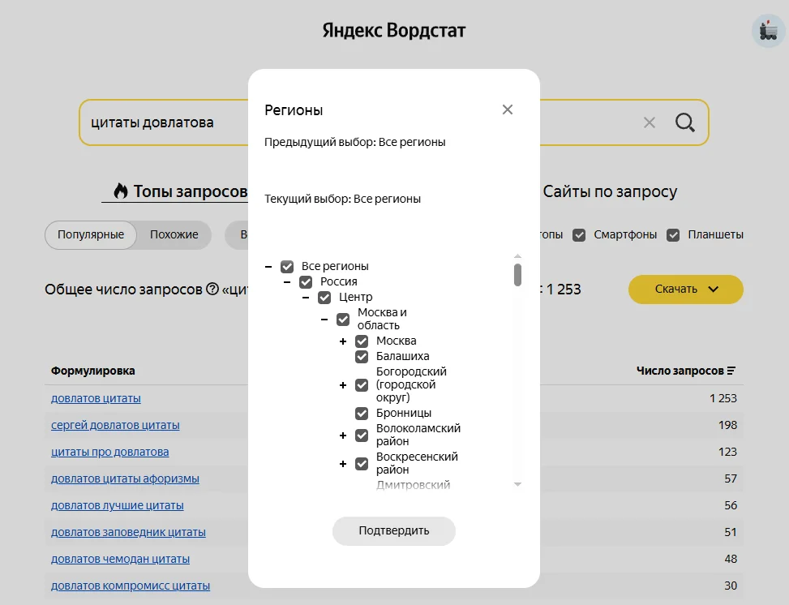Clear the search field with X icon

click(650, 122)
